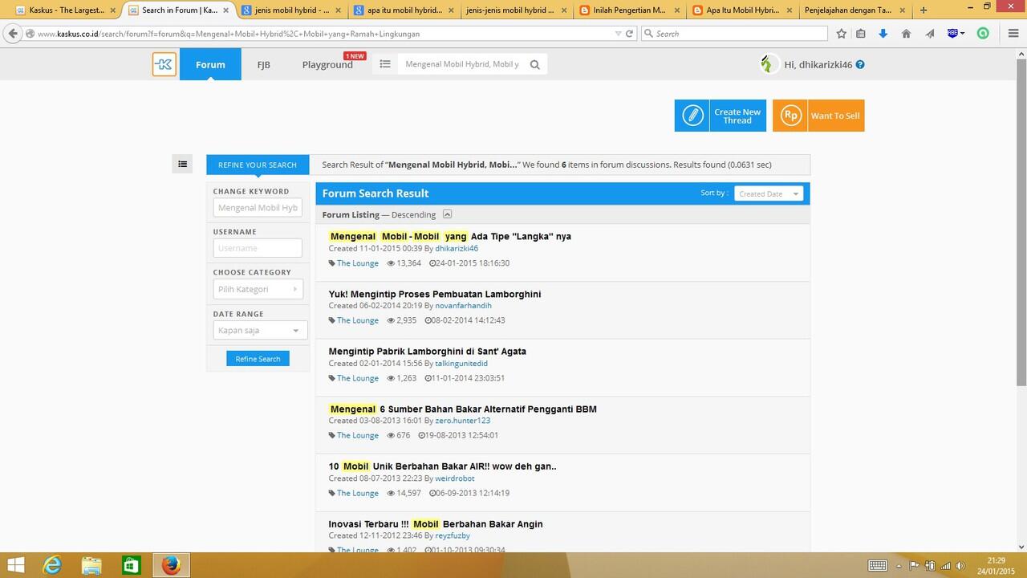Screen dimensions: 1027x578
Task: Open a new browser tab
Action: [923, 10]
